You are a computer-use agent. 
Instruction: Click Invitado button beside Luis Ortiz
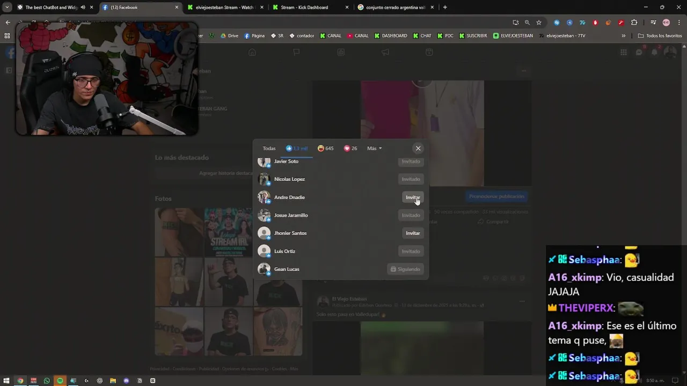tap(411, 251)
